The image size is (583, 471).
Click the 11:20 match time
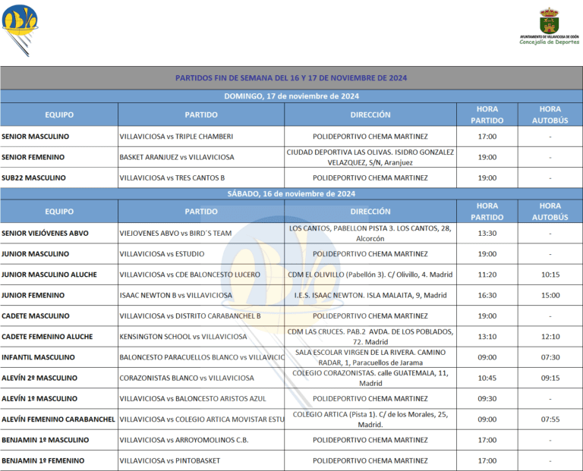tap(487, 275)
